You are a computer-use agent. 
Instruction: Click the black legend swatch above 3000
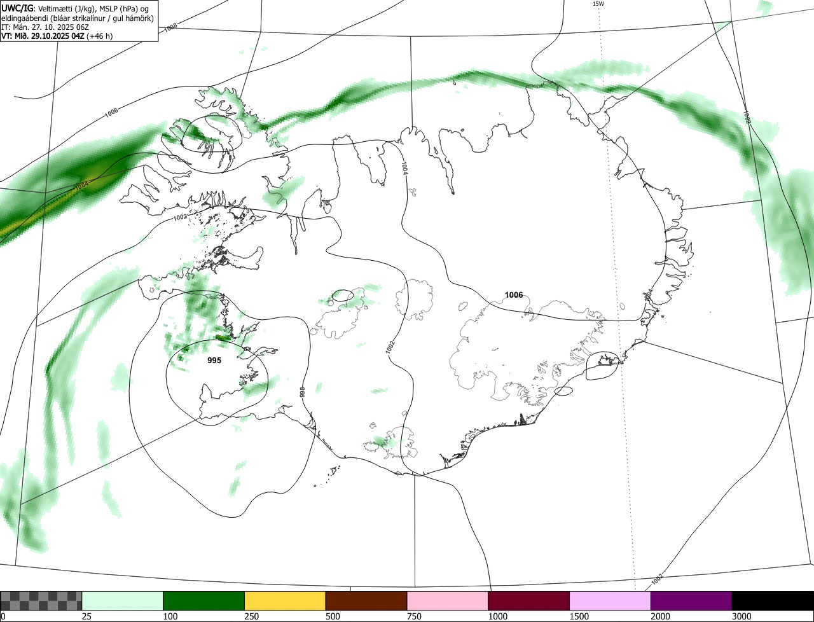(773, 601)
